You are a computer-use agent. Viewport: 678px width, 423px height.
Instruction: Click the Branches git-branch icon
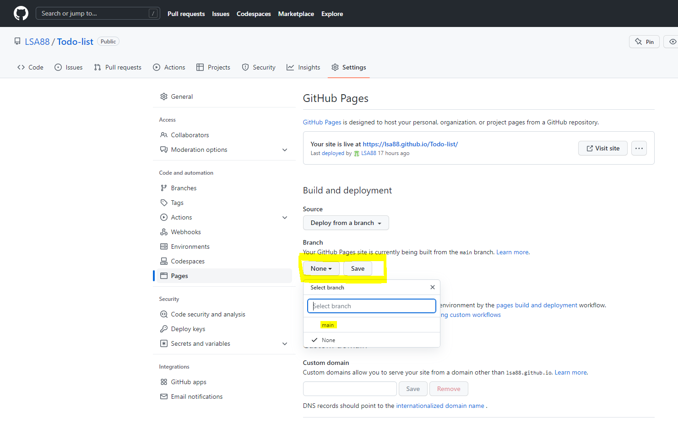coord(164,188)
